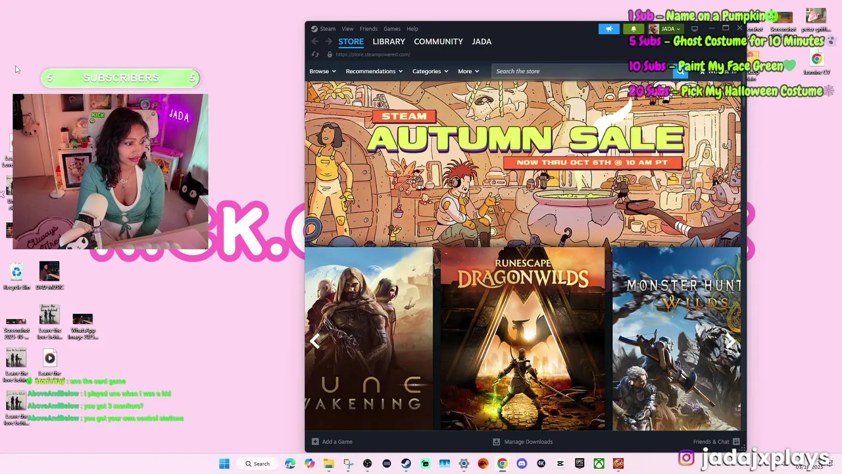The image size is (842, 474).
Task: Go back using Steam's back arrow
Action: 315,41
